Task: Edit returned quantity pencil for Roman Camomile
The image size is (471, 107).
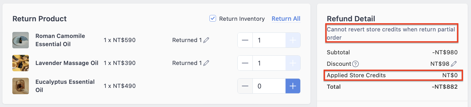Action: [206, 40]
